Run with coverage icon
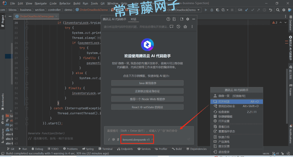This screenshot has width=293, height=157. click(218, 10)
